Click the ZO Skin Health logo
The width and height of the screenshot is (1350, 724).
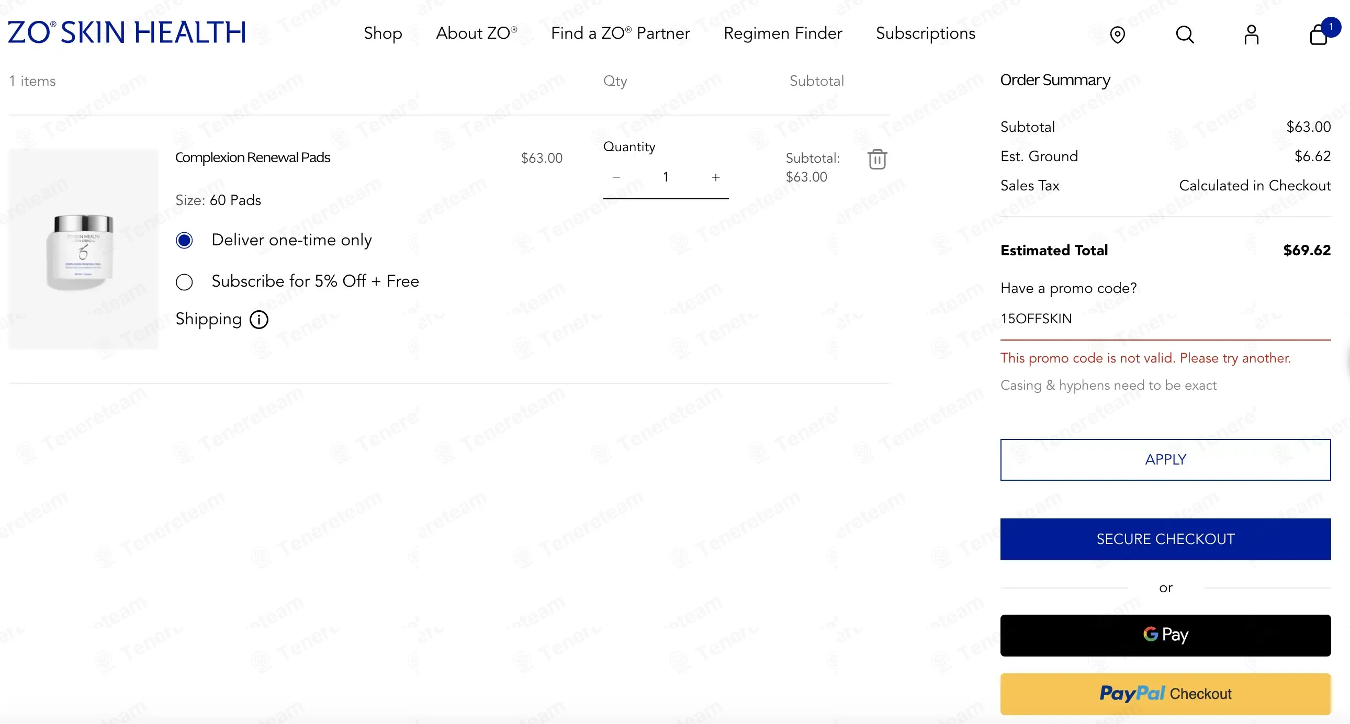pyautogui.click(x=127, y=32)
